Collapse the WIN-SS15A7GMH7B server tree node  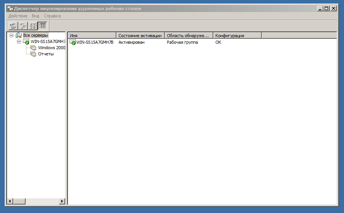click(19, 41)
